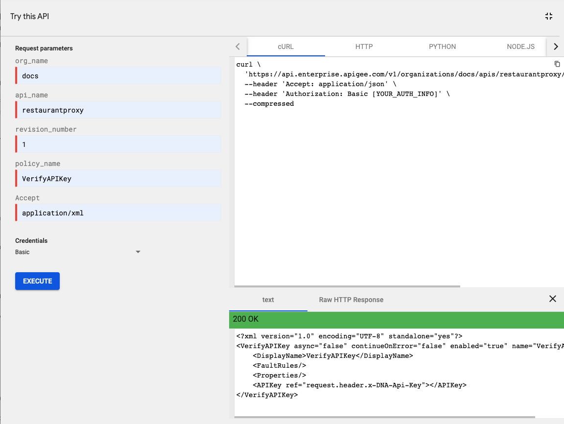Open the PYTHON code tab
564x424 pixels.
pyautogui.click(x=442, y=47)
